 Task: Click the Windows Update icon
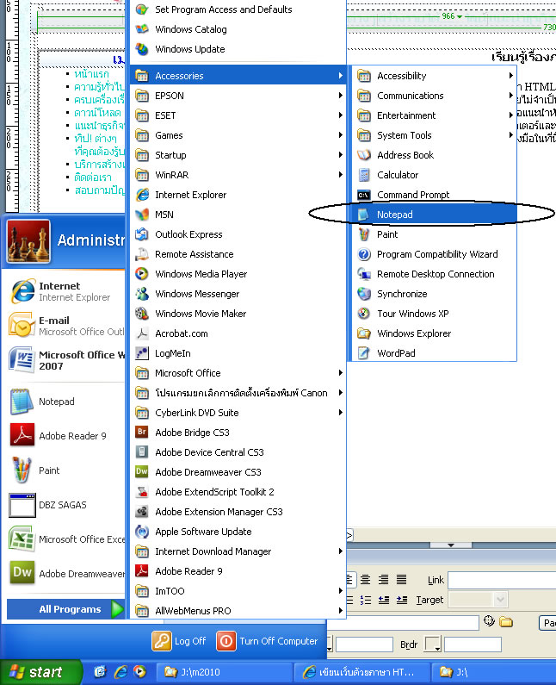[x=142, y=49]
